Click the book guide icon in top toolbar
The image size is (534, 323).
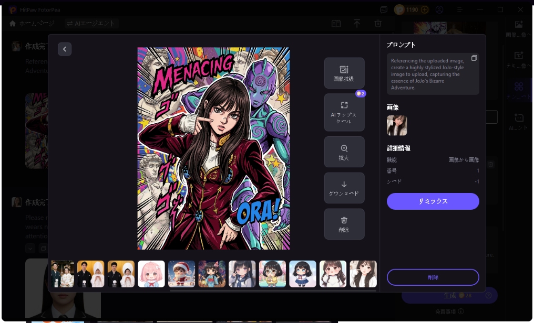point(336,24)
